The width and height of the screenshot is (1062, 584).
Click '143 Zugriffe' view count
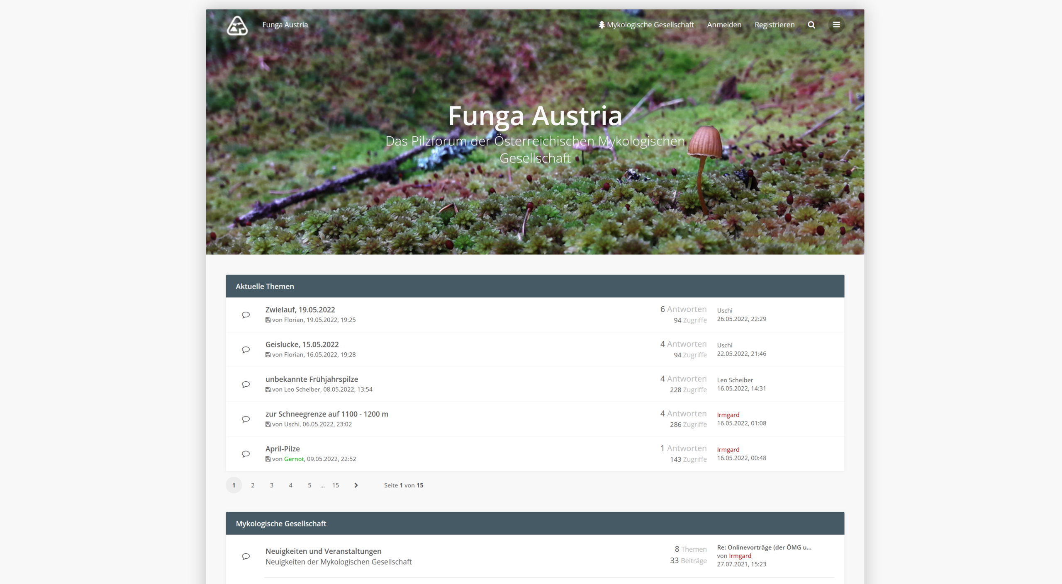(688, 460)
